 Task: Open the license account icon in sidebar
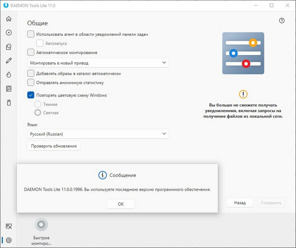tap(8, 227)
